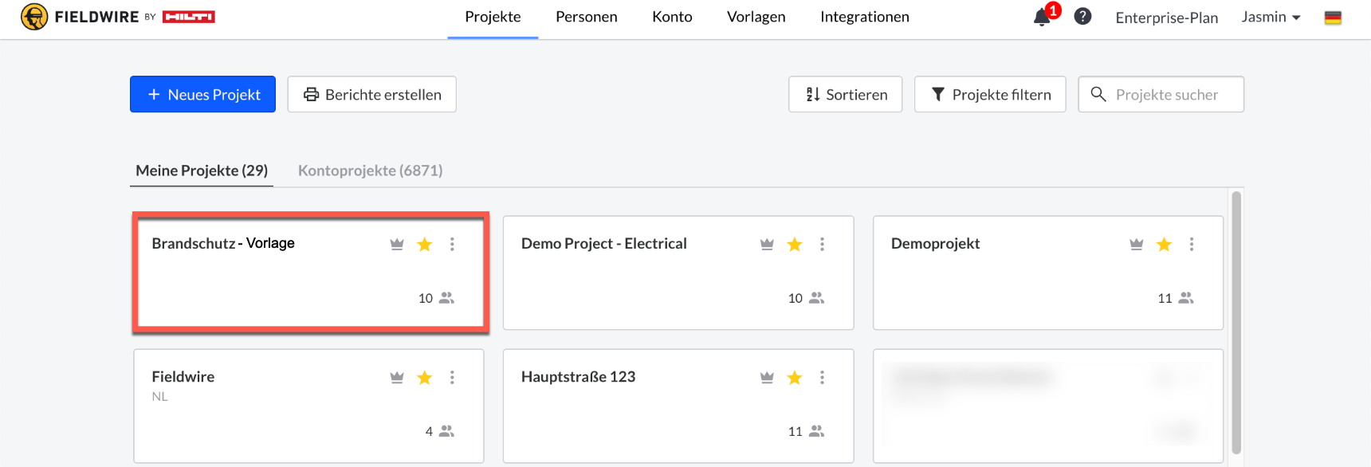Open Enterprise-Plan link
This screenshot has height=467, width=1371.
(x=1166, y=18)
